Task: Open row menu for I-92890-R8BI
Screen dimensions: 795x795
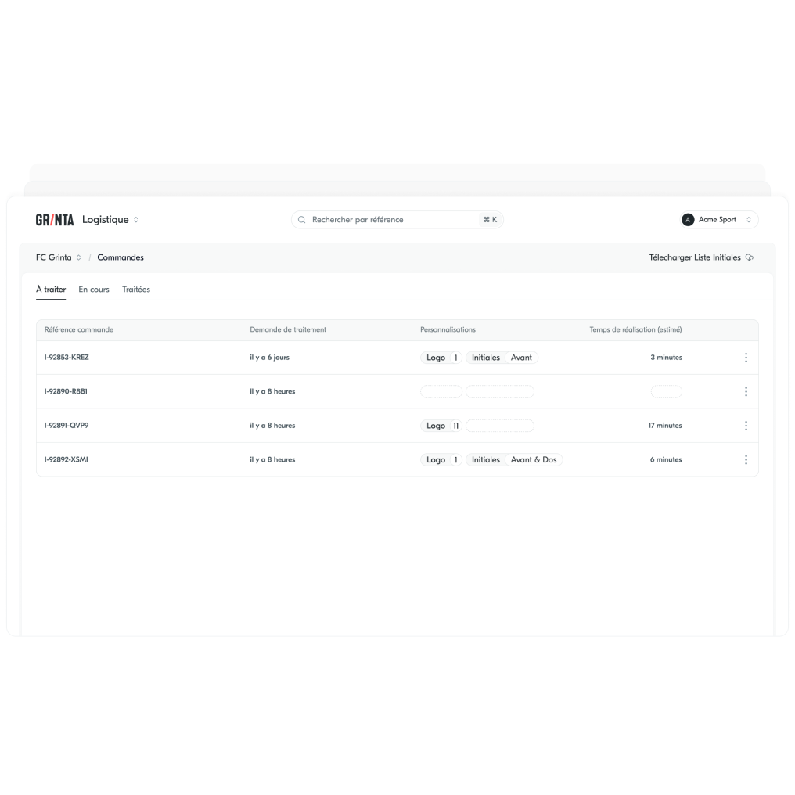Action: tap(746, 392)
